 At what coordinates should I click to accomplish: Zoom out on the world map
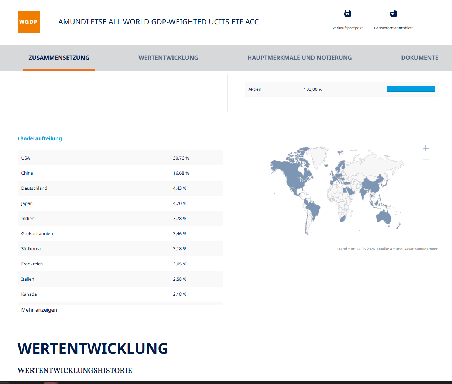pos(426,160)
